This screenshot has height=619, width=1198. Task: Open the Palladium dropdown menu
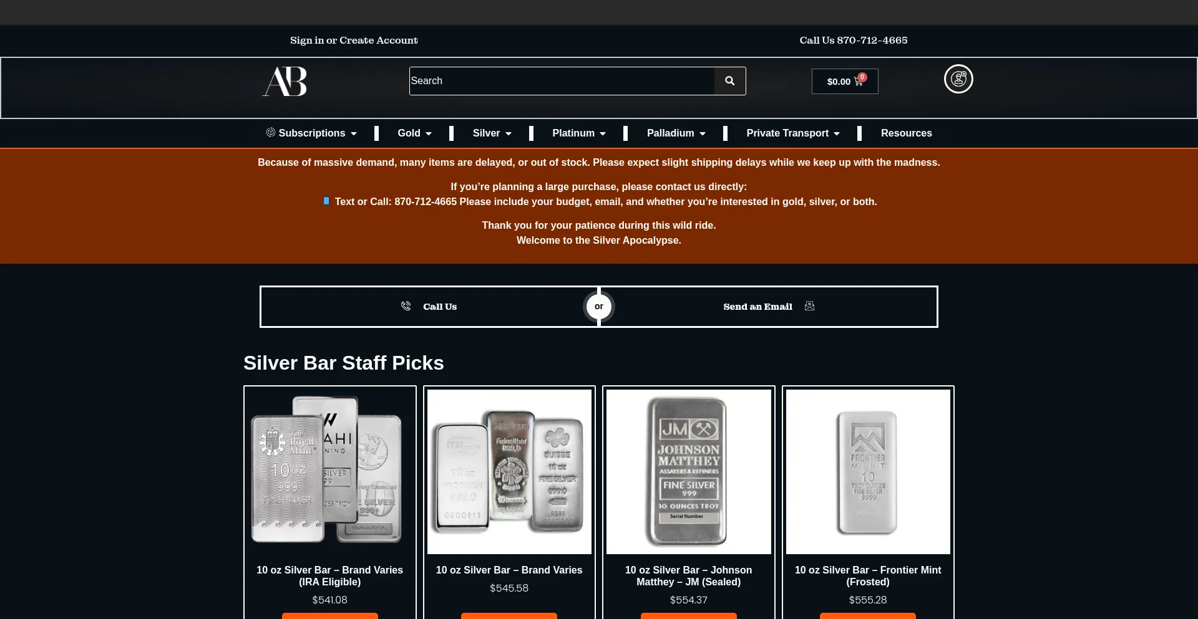tap(676, 133)
